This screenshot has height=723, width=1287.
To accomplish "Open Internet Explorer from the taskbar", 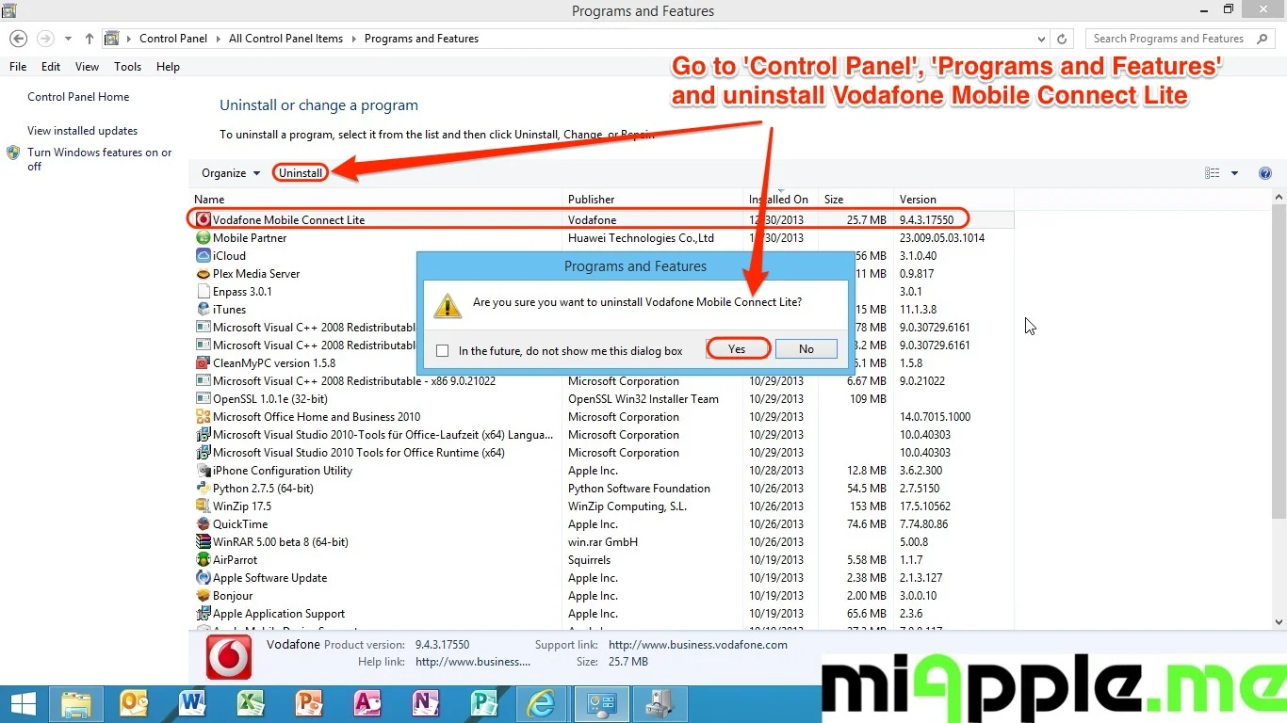I will pyautogui.click(x=543, y=704).
